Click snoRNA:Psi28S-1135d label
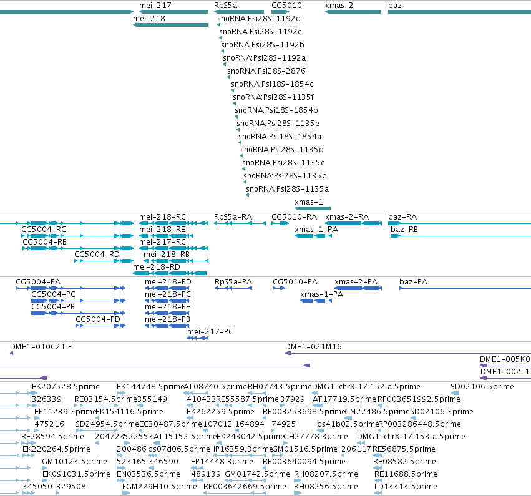This screenshot has width=531, height=496. (282, 149)
